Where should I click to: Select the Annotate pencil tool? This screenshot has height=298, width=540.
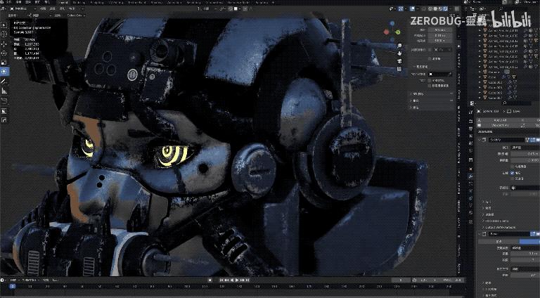click(4, 82)
